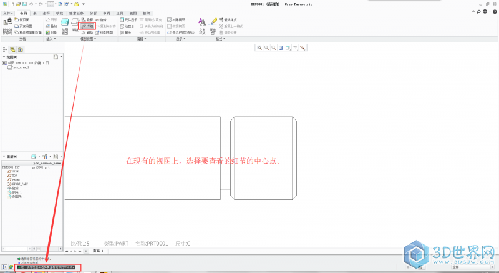Click the refit icon in graphics toolbar
Viewport: 499px width, 273px height.
[259, 47]
